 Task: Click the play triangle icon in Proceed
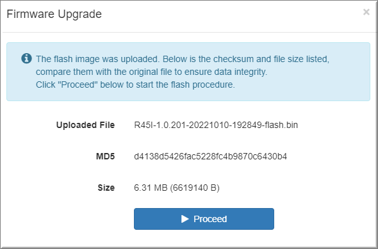click(x=185, y=219)
